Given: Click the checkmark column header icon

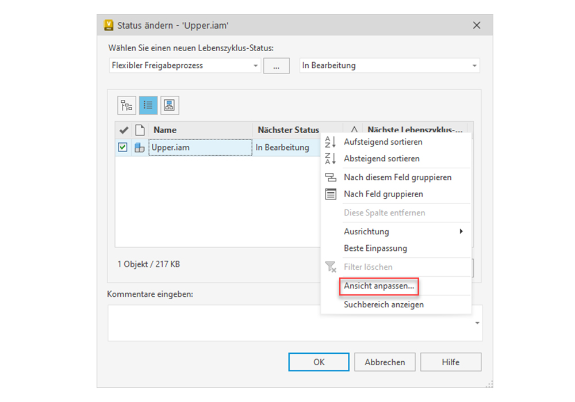Looking at the screenshot, I should [123, 130].
